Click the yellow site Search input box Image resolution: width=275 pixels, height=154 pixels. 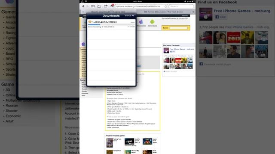pyautogui.click(x=178, y=28)
